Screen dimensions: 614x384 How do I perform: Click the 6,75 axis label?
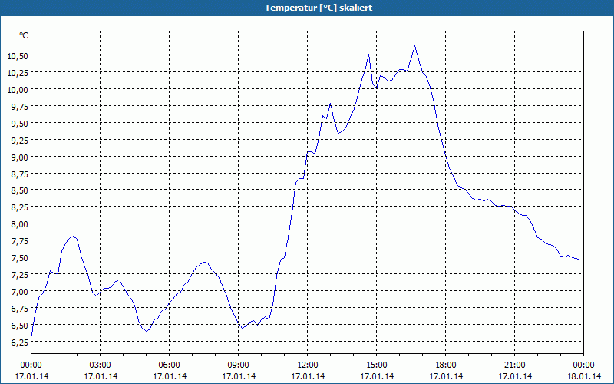coord(19,309)
